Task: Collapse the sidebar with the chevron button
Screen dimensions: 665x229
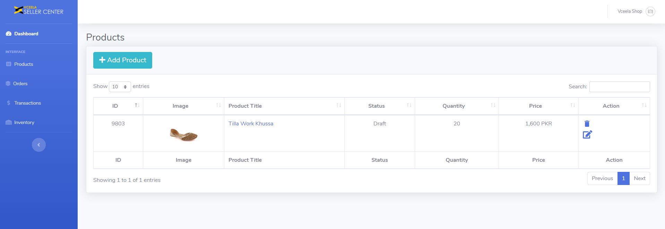Action: pyautogui.click(x=39, y=145)
